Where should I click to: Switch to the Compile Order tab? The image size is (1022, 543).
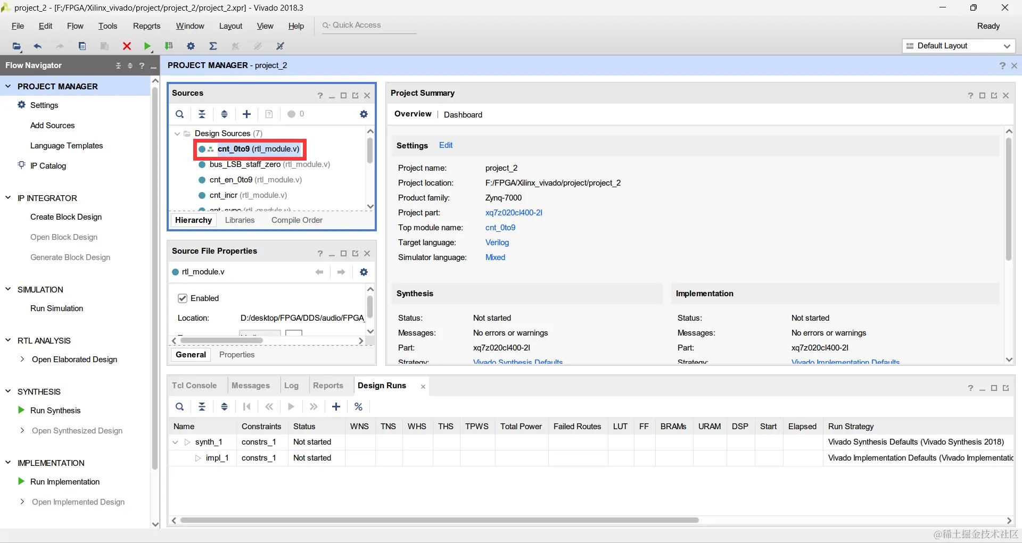tap(297, 220)
